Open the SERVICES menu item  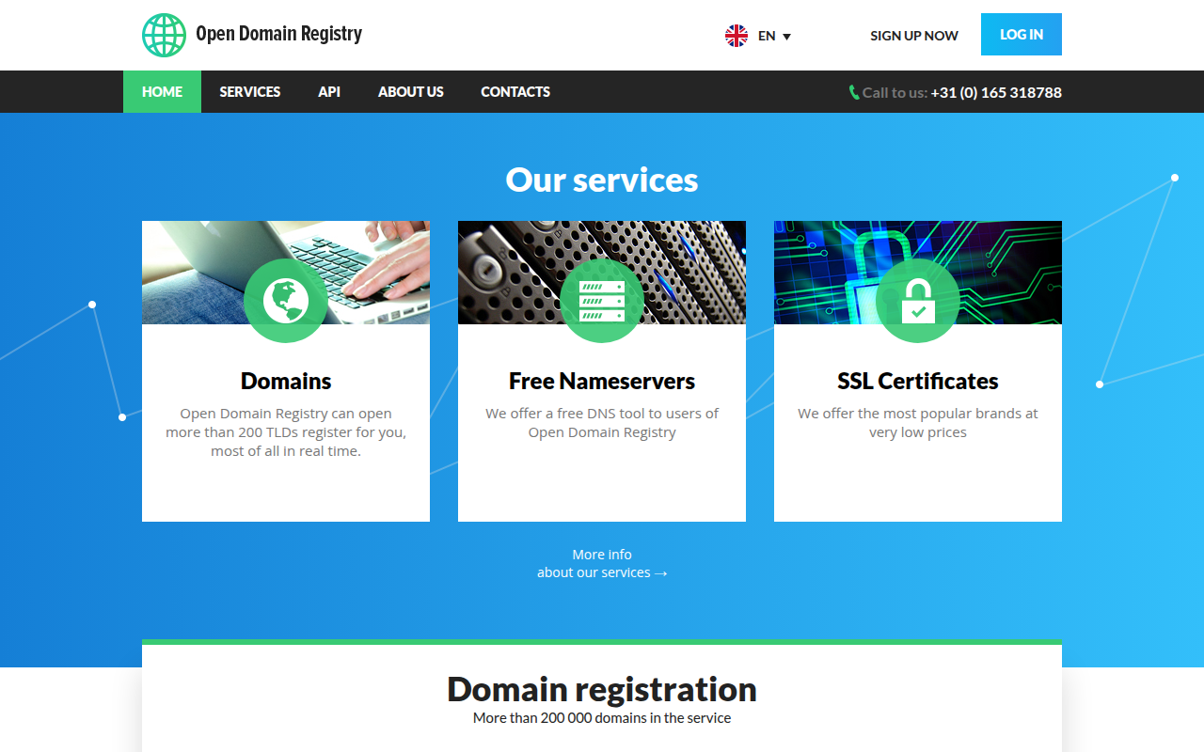point(250,91)
